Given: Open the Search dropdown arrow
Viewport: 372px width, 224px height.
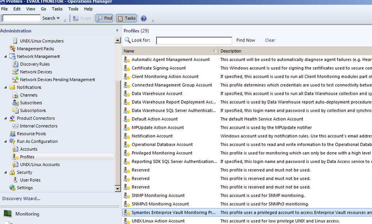Looking at the screenshot, I should point(58,18).
